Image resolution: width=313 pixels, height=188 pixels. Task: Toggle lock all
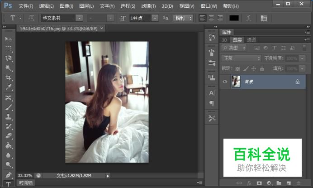(262, 69)
